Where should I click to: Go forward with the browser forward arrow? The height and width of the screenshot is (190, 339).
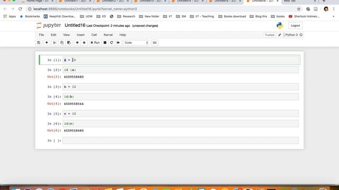(x=13, y=9)
